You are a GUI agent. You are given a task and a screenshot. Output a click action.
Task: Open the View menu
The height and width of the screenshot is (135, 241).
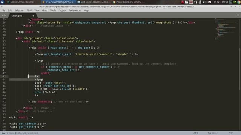coord(37,10)
